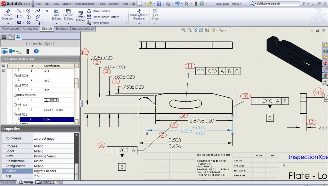Switch to the Evaluate tab
328x186 pixels.
click(x=62, y=28)
